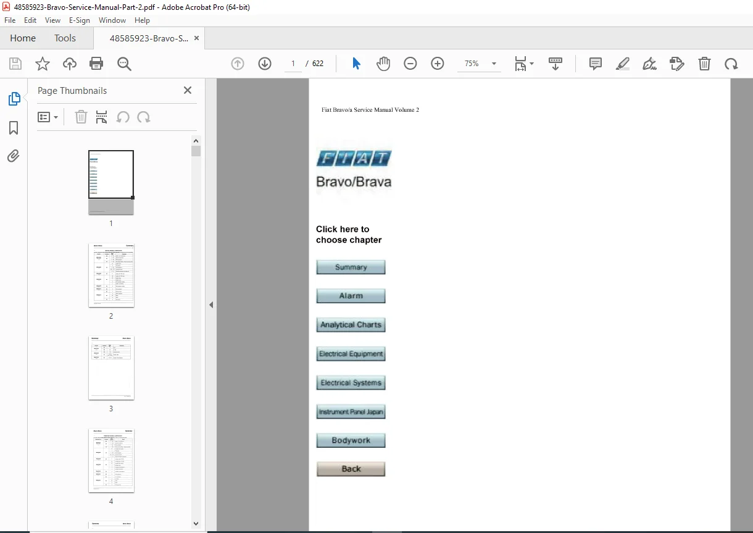Open the Sign document pen tool
Image resolution: width=753 pixels, height=533 pixels.
(x=649, y=64)
